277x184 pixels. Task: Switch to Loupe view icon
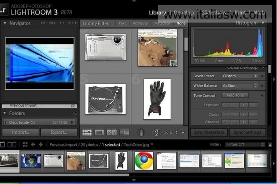[x=99, y=132]
